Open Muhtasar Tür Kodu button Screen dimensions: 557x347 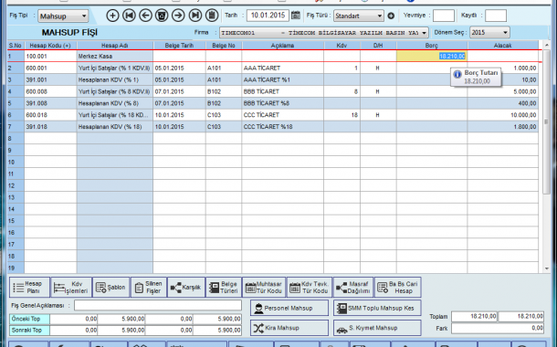(x=264, y=288)
